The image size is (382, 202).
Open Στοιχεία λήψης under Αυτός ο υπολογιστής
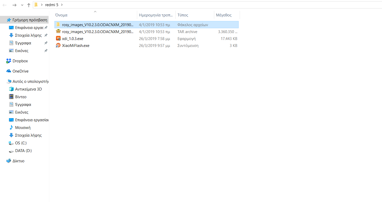tap(28, 135)
